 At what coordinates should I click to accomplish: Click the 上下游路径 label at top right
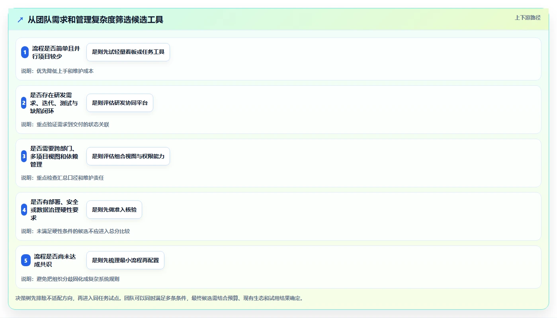pos(528,18)
